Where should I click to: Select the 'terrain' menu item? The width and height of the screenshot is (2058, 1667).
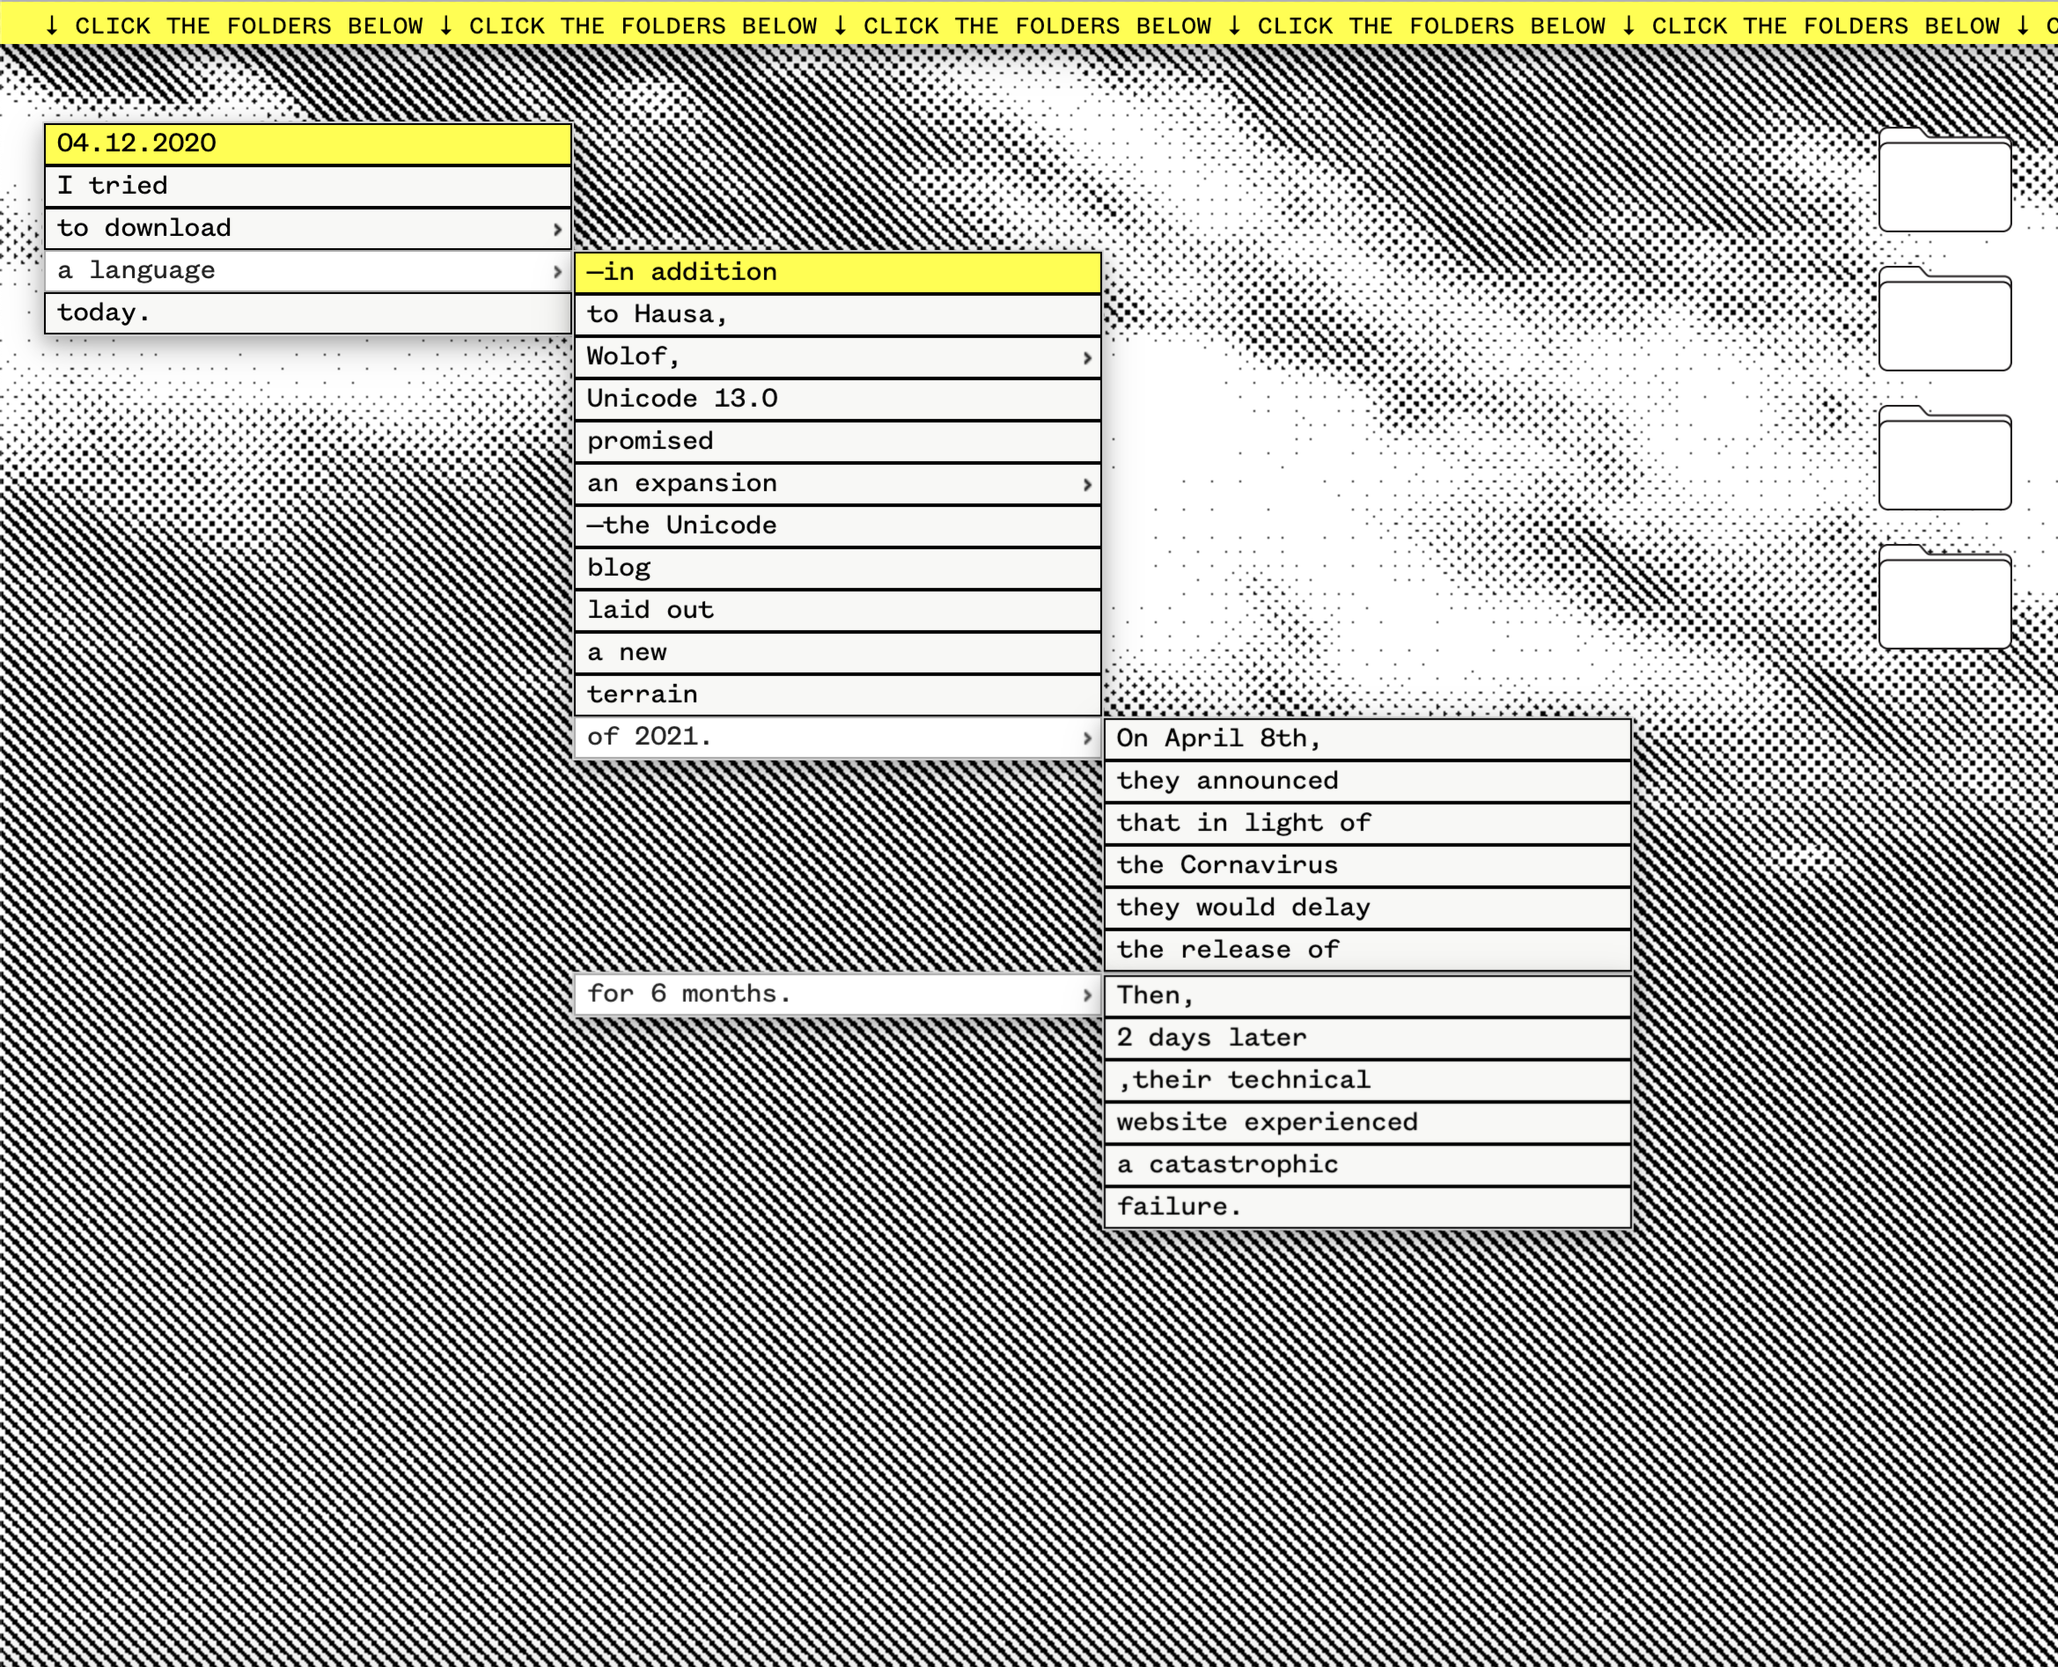(x=836, y=694)
